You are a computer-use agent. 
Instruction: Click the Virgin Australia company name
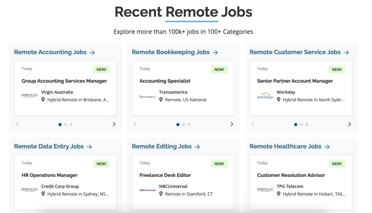tap(57, 92)
